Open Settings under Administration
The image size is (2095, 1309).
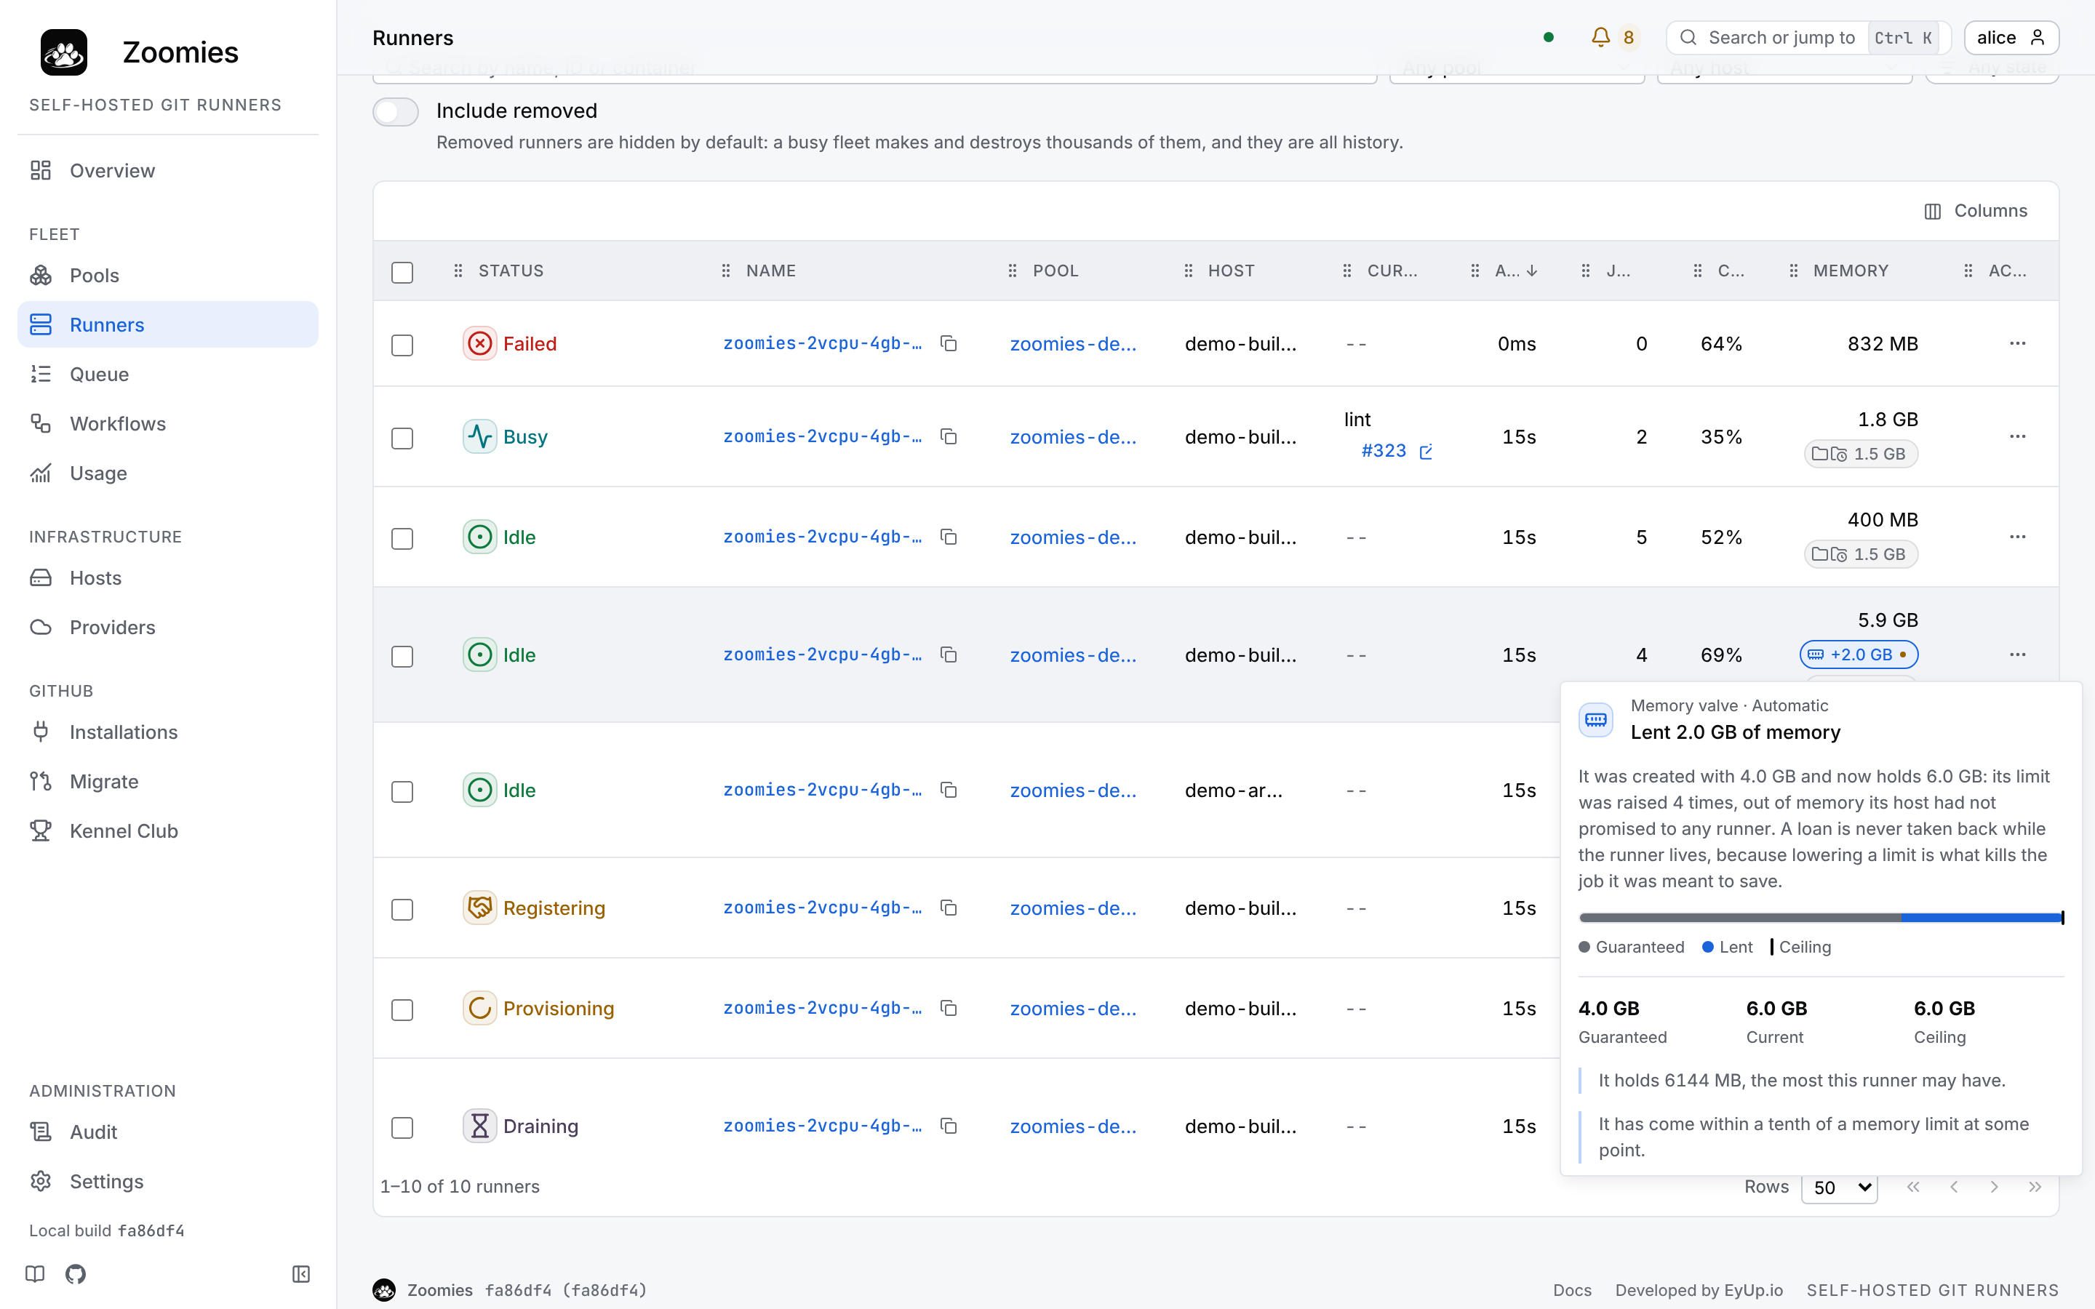tap(168, 1181)
